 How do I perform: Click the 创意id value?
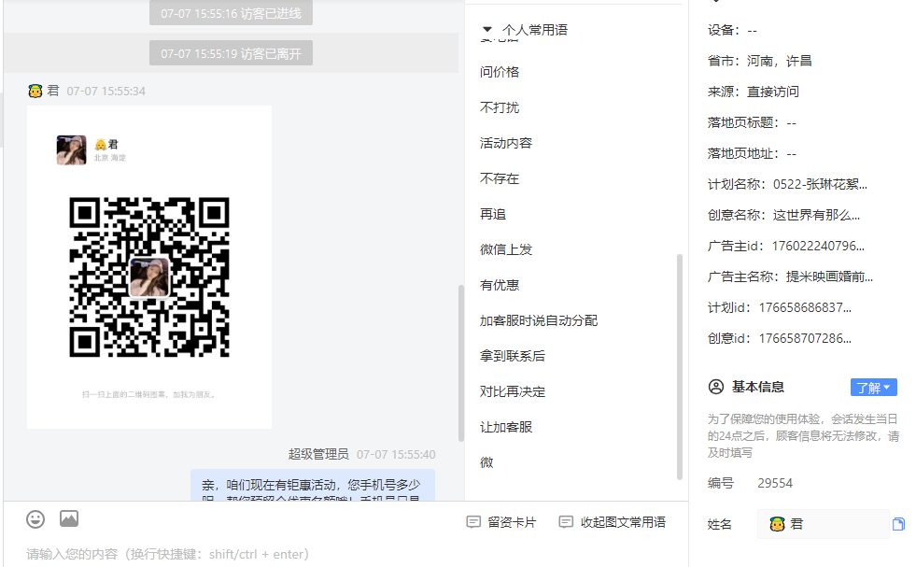pos(805,338)
